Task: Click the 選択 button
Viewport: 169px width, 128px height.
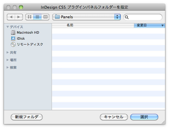Action: click(x=144, y=117)
